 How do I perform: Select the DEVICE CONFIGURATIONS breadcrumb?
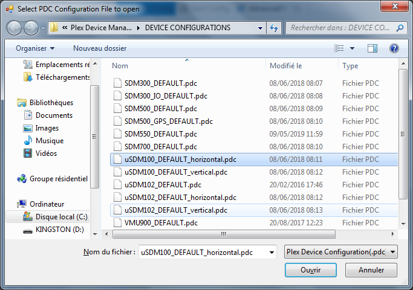pos(187,28)
